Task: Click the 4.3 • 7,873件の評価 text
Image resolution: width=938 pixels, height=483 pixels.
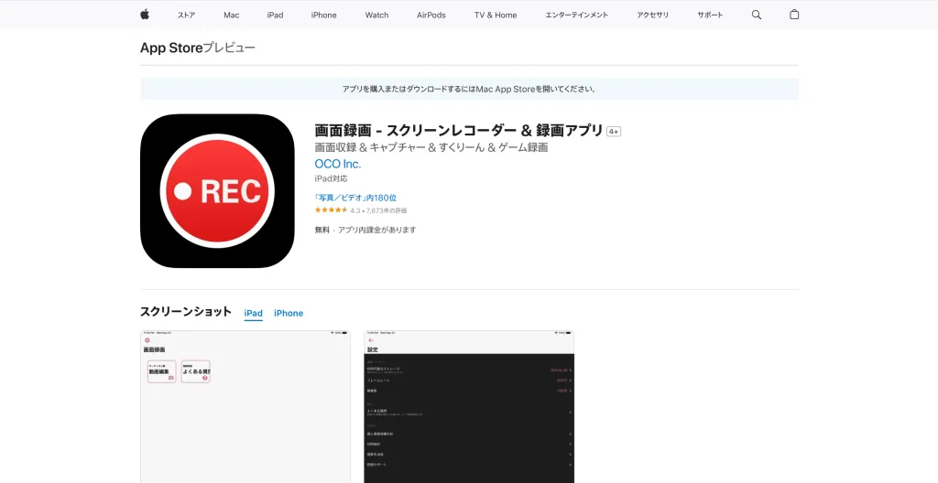Action: coord(378,210)
